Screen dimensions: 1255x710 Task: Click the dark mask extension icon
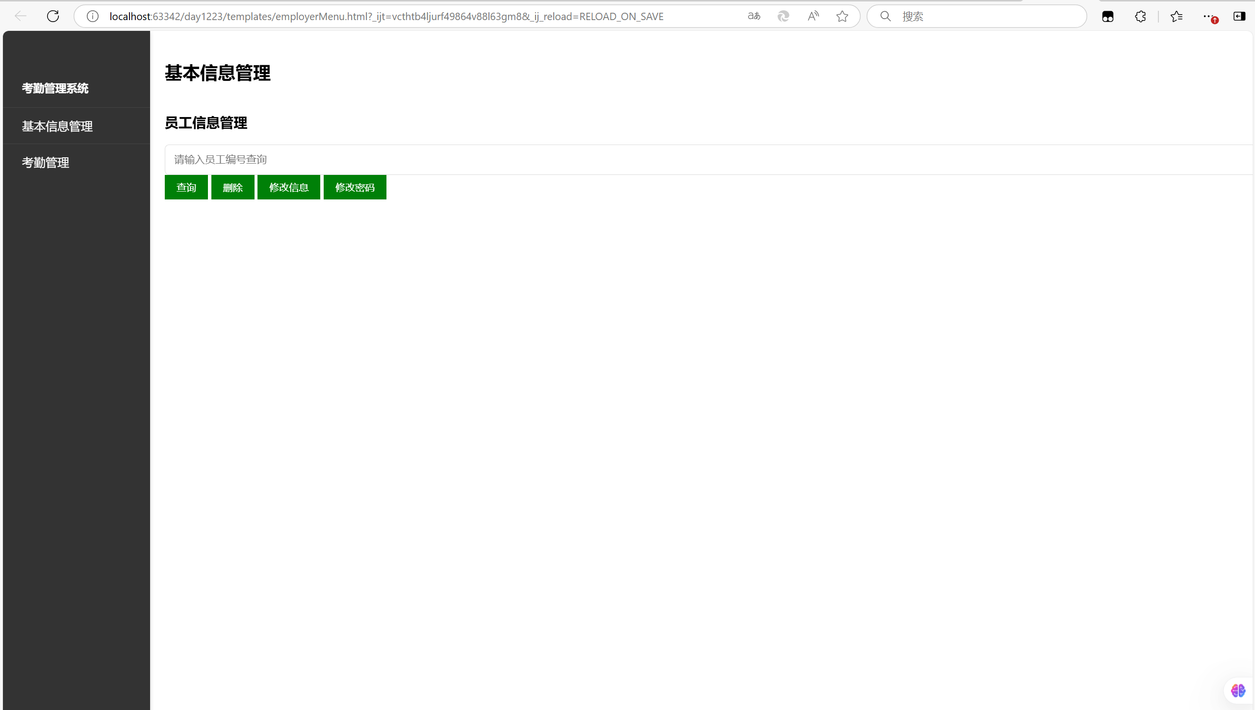tap(1108, 16)
